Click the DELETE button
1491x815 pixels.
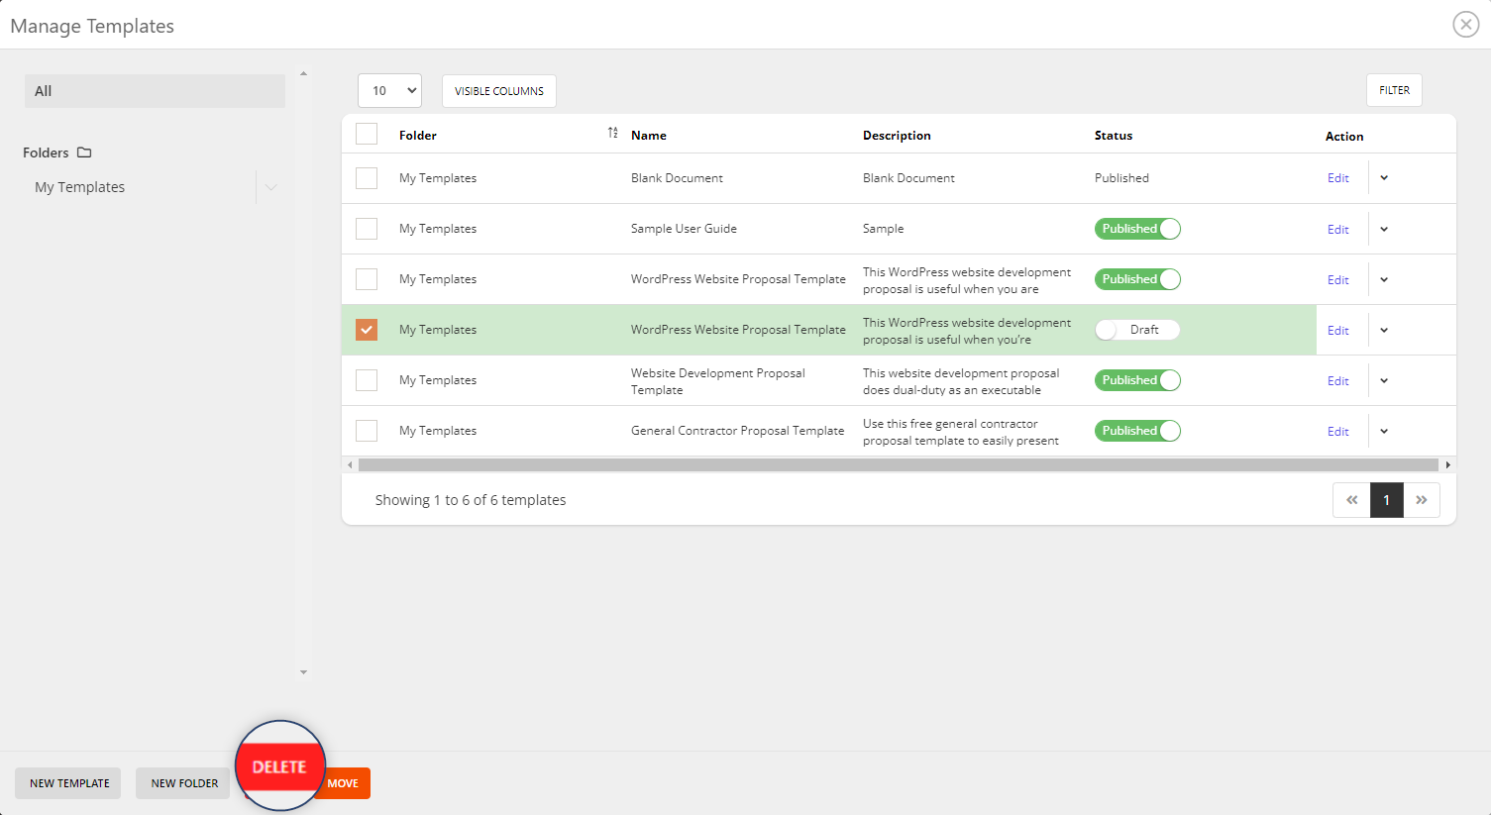[x=279, y=765]
